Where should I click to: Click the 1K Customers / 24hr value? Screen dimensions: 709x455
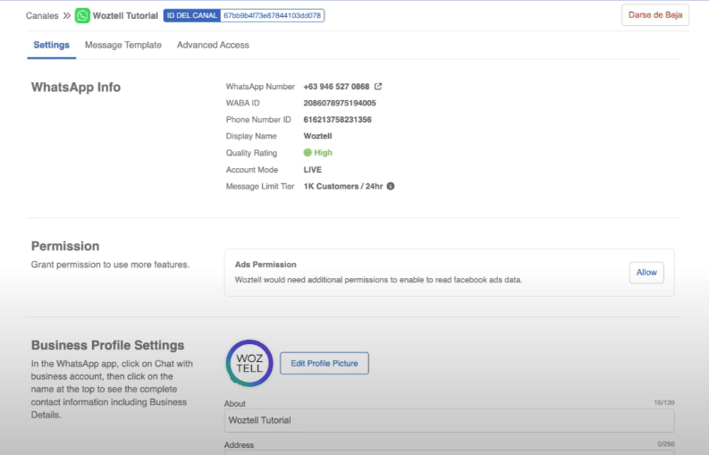[x=343, y=186]
